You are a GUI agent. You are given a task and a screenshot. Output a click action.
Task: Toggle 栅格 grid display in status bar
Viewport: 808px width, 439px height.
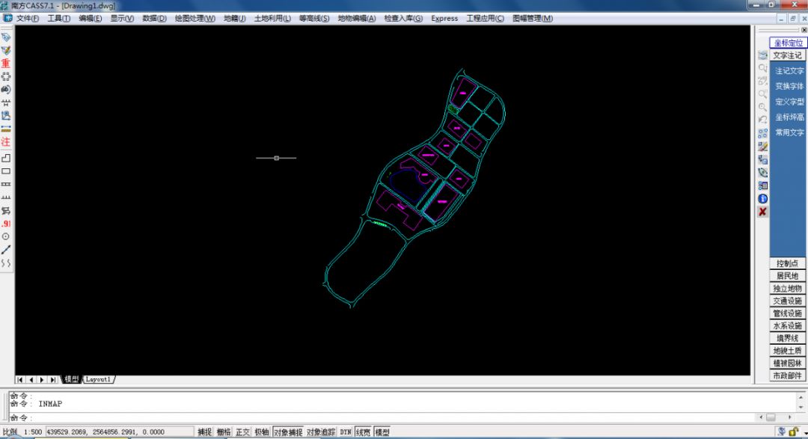[224, 432]
